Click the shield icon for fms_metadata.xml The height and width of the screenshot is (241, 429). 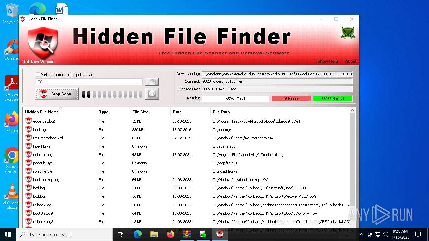pos(28,138)
